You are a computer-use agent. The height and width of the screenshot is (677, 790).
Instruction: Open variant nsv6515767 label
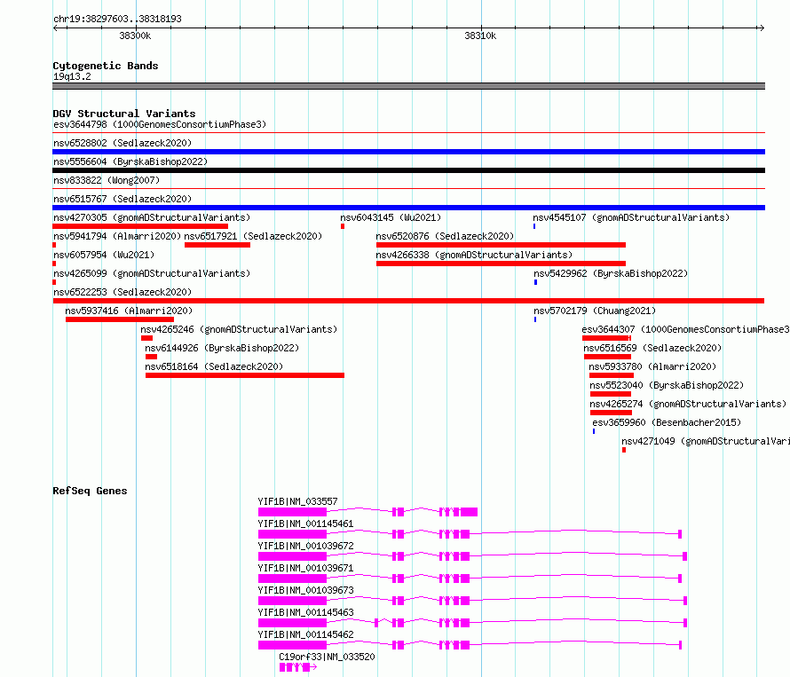(122, 199)
